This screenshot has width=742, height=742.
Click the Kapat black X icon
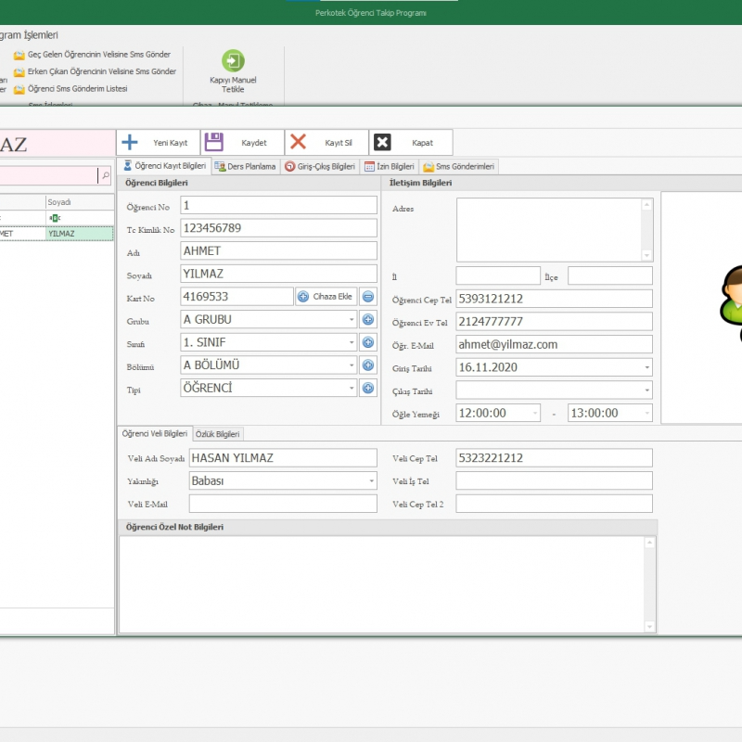382,142
